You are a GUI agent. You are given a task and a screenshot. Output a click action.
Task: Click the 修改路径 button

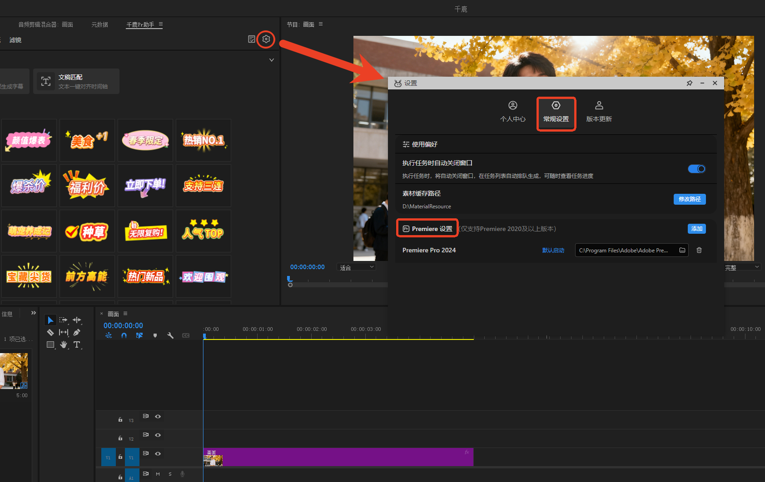pos(689,199)
